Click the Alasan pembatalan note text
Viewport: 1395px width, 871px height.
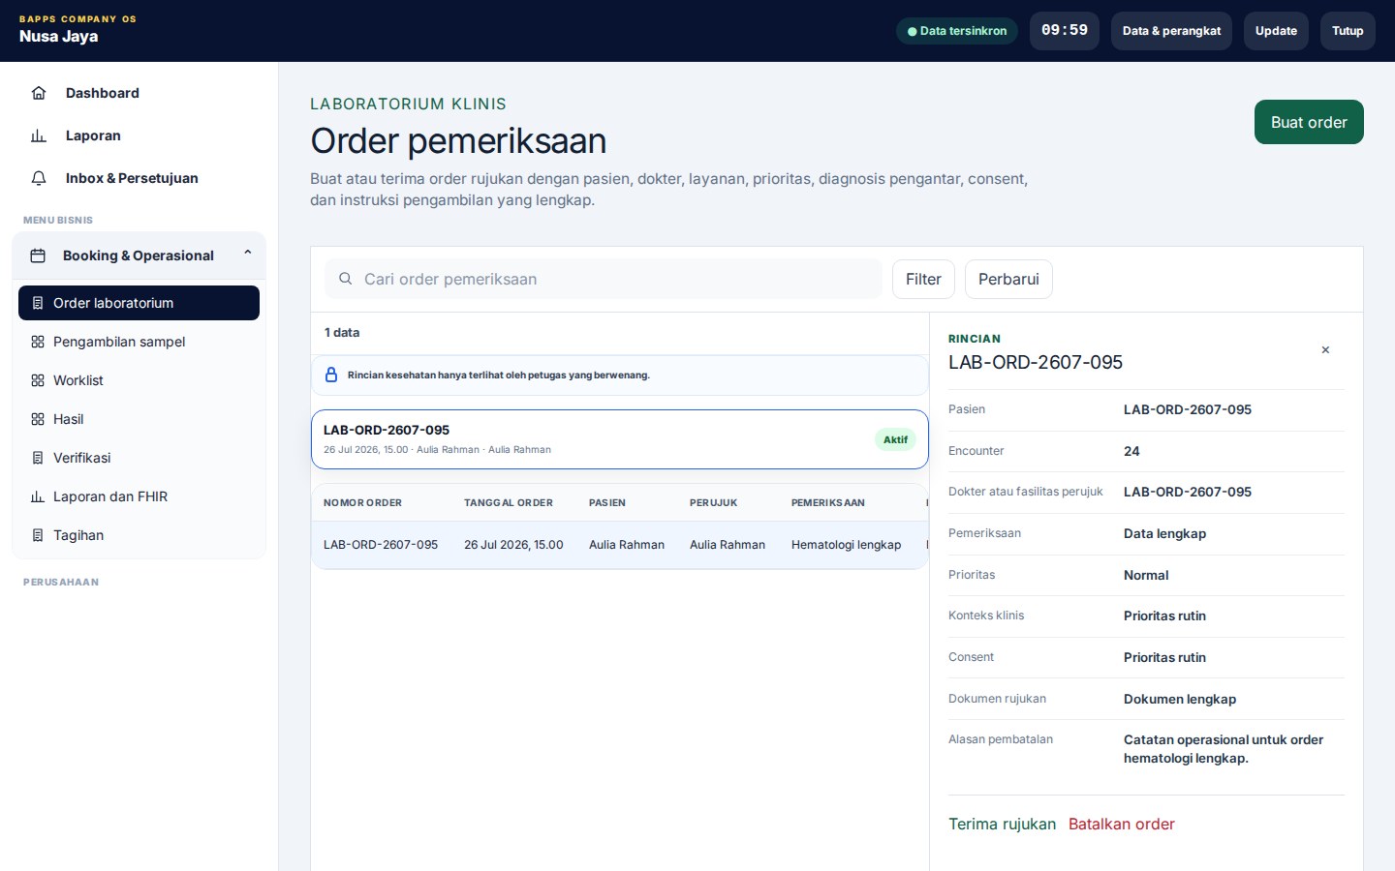coord(1224,749)
